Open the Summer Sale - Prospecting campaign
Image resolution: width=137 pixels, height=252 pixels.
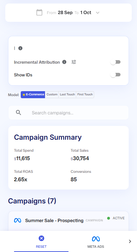[54, 220]
